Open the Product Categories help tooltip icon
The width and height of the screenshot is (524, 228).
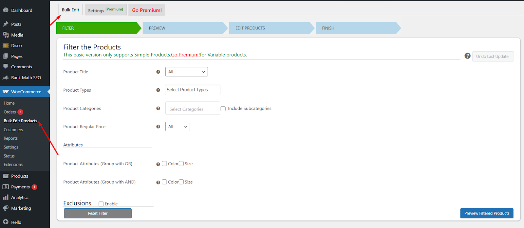click(158, 108)
